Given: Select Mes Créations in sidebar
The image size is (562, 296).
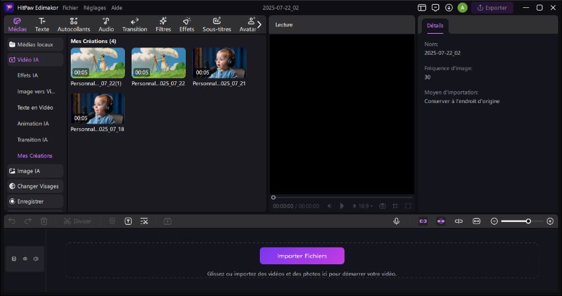Looking at the screenshot, I should [35, 156].
